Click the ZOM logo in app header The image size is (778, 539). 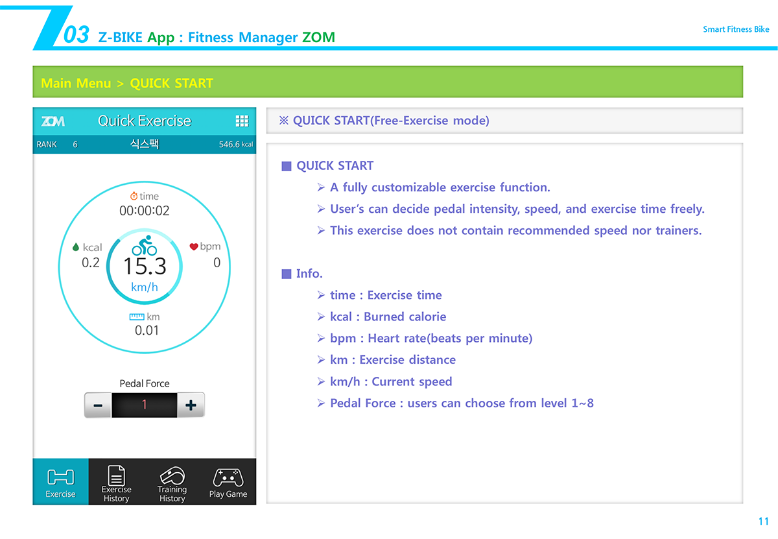53,121
